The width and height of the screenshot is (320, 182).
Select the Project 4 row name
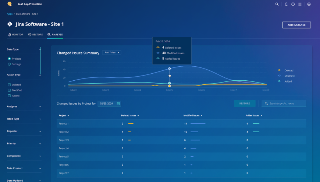64,148
